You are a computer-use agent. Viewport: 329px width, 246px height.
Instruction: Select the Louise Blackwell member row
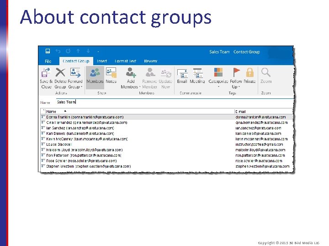pyautogui.click(x=167, y=144)
